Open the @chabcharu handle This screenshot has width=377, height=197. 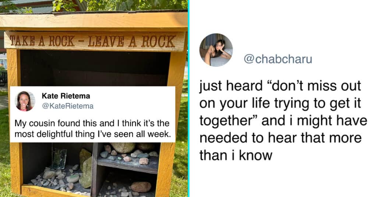(278, 59)
